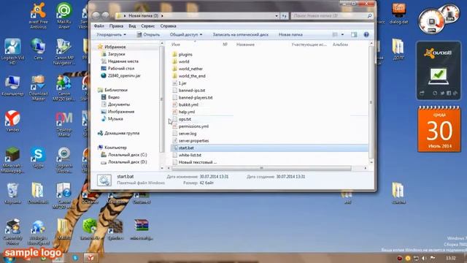Open the dialog.dat desktop file
The height and width of the screenshot is (263, 467).
(398, 13)
